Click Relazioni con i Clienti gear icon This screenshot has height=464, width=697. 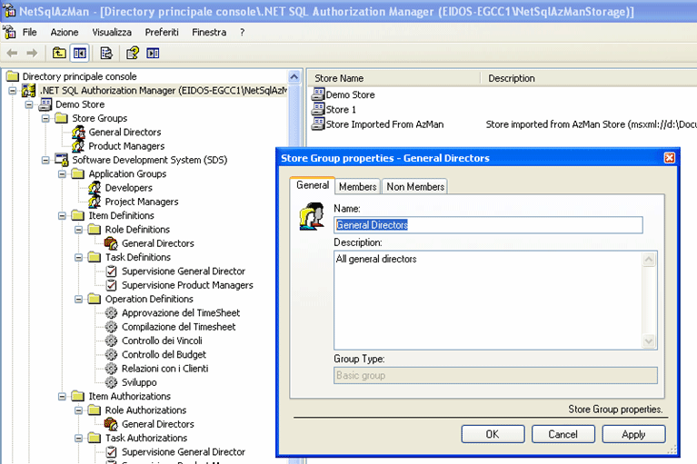111,369
